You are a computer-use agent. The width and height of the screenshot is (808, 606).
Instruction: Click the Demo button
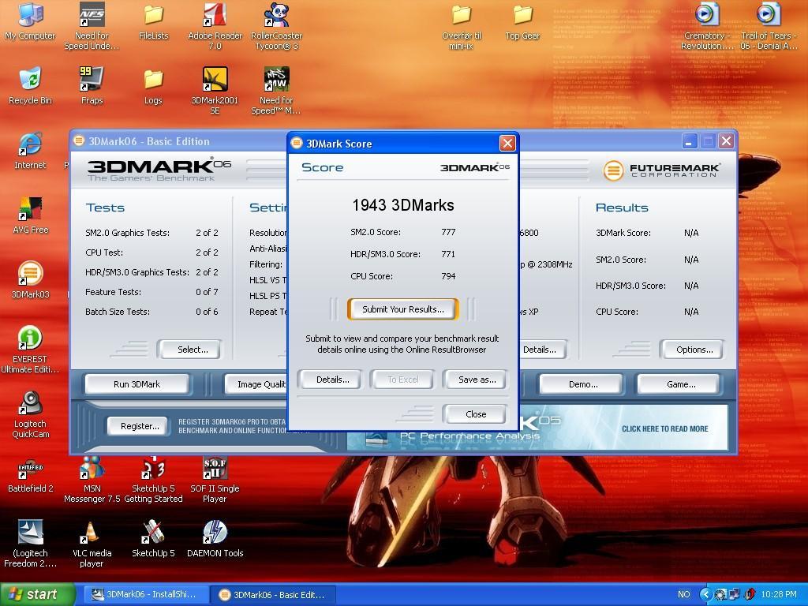582,384
